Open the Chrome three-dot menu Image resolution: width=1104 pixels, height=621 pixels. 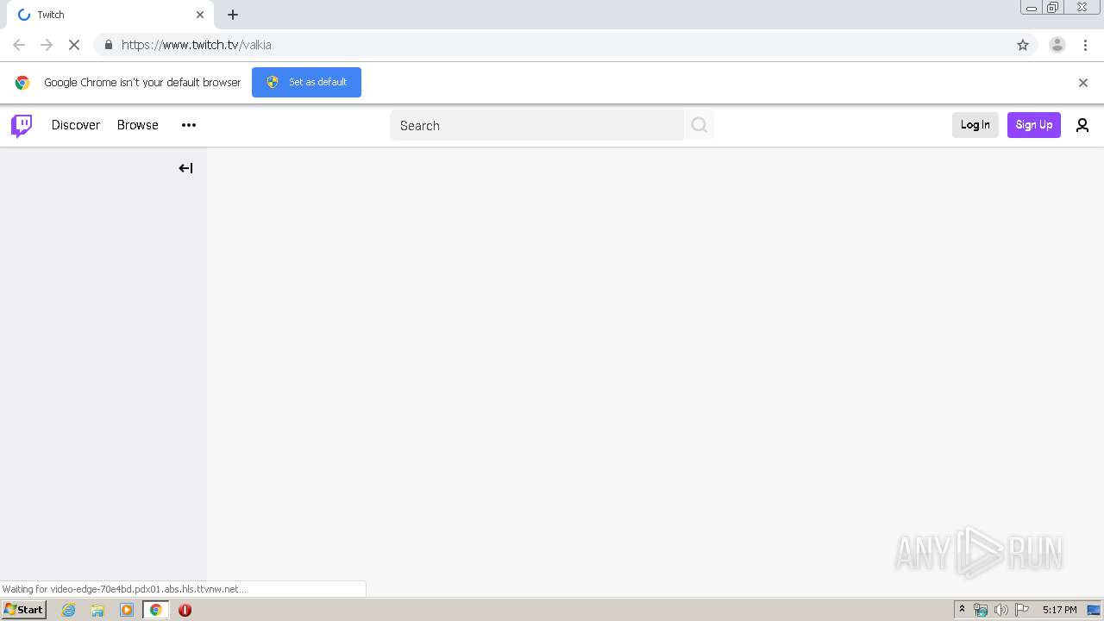[x=1085, y=45]
